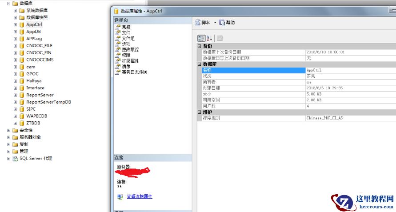Select the 更改跟踪 page
Image resolution: width=396 pixels, height=212 pixels.
130,49
